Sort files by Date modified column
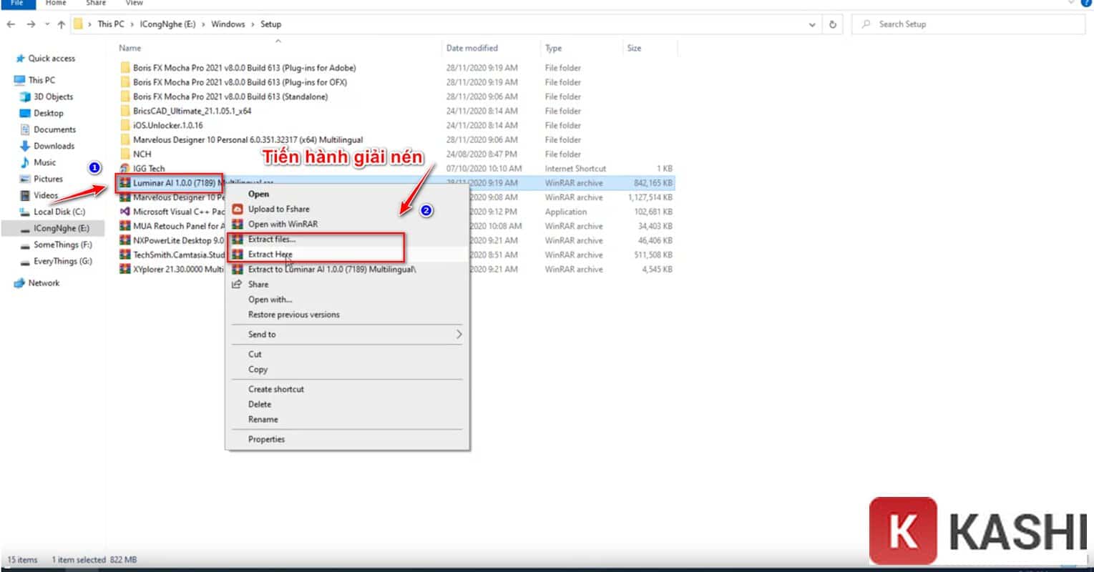This screenshot has width=1094, height=572. [x=472, y=48]
